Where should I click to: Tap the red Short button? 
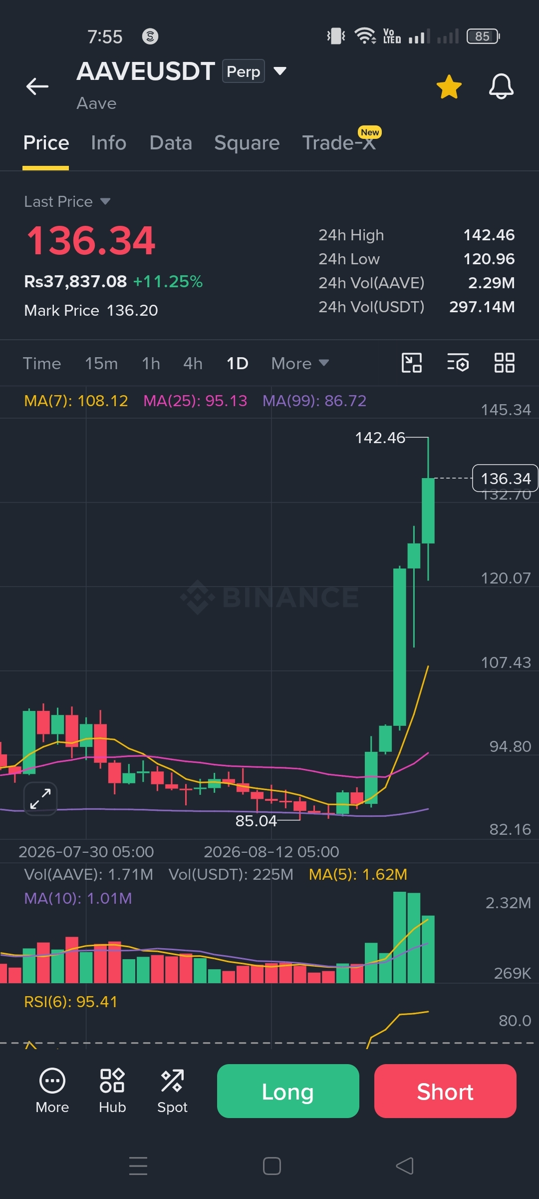coord(445,1091)
